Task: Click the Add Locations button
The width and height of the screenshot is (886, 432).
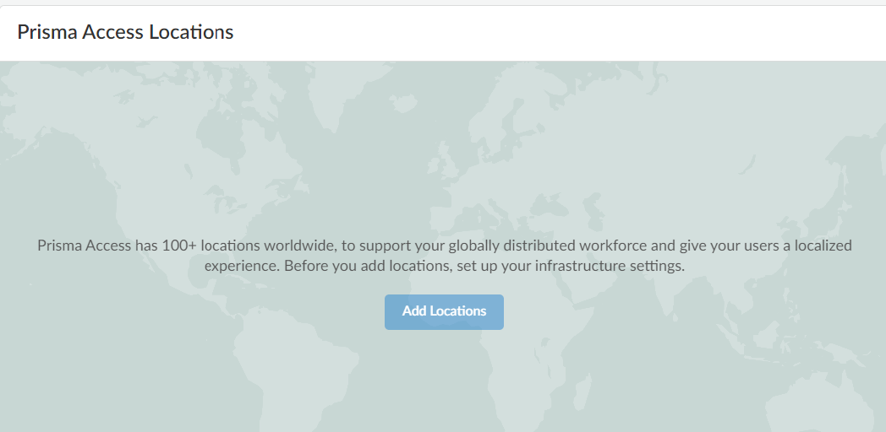Action: coord(444,311)
